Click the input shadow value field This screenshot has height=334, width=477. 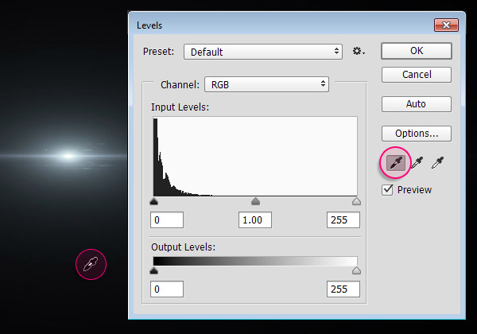[167, 219]
